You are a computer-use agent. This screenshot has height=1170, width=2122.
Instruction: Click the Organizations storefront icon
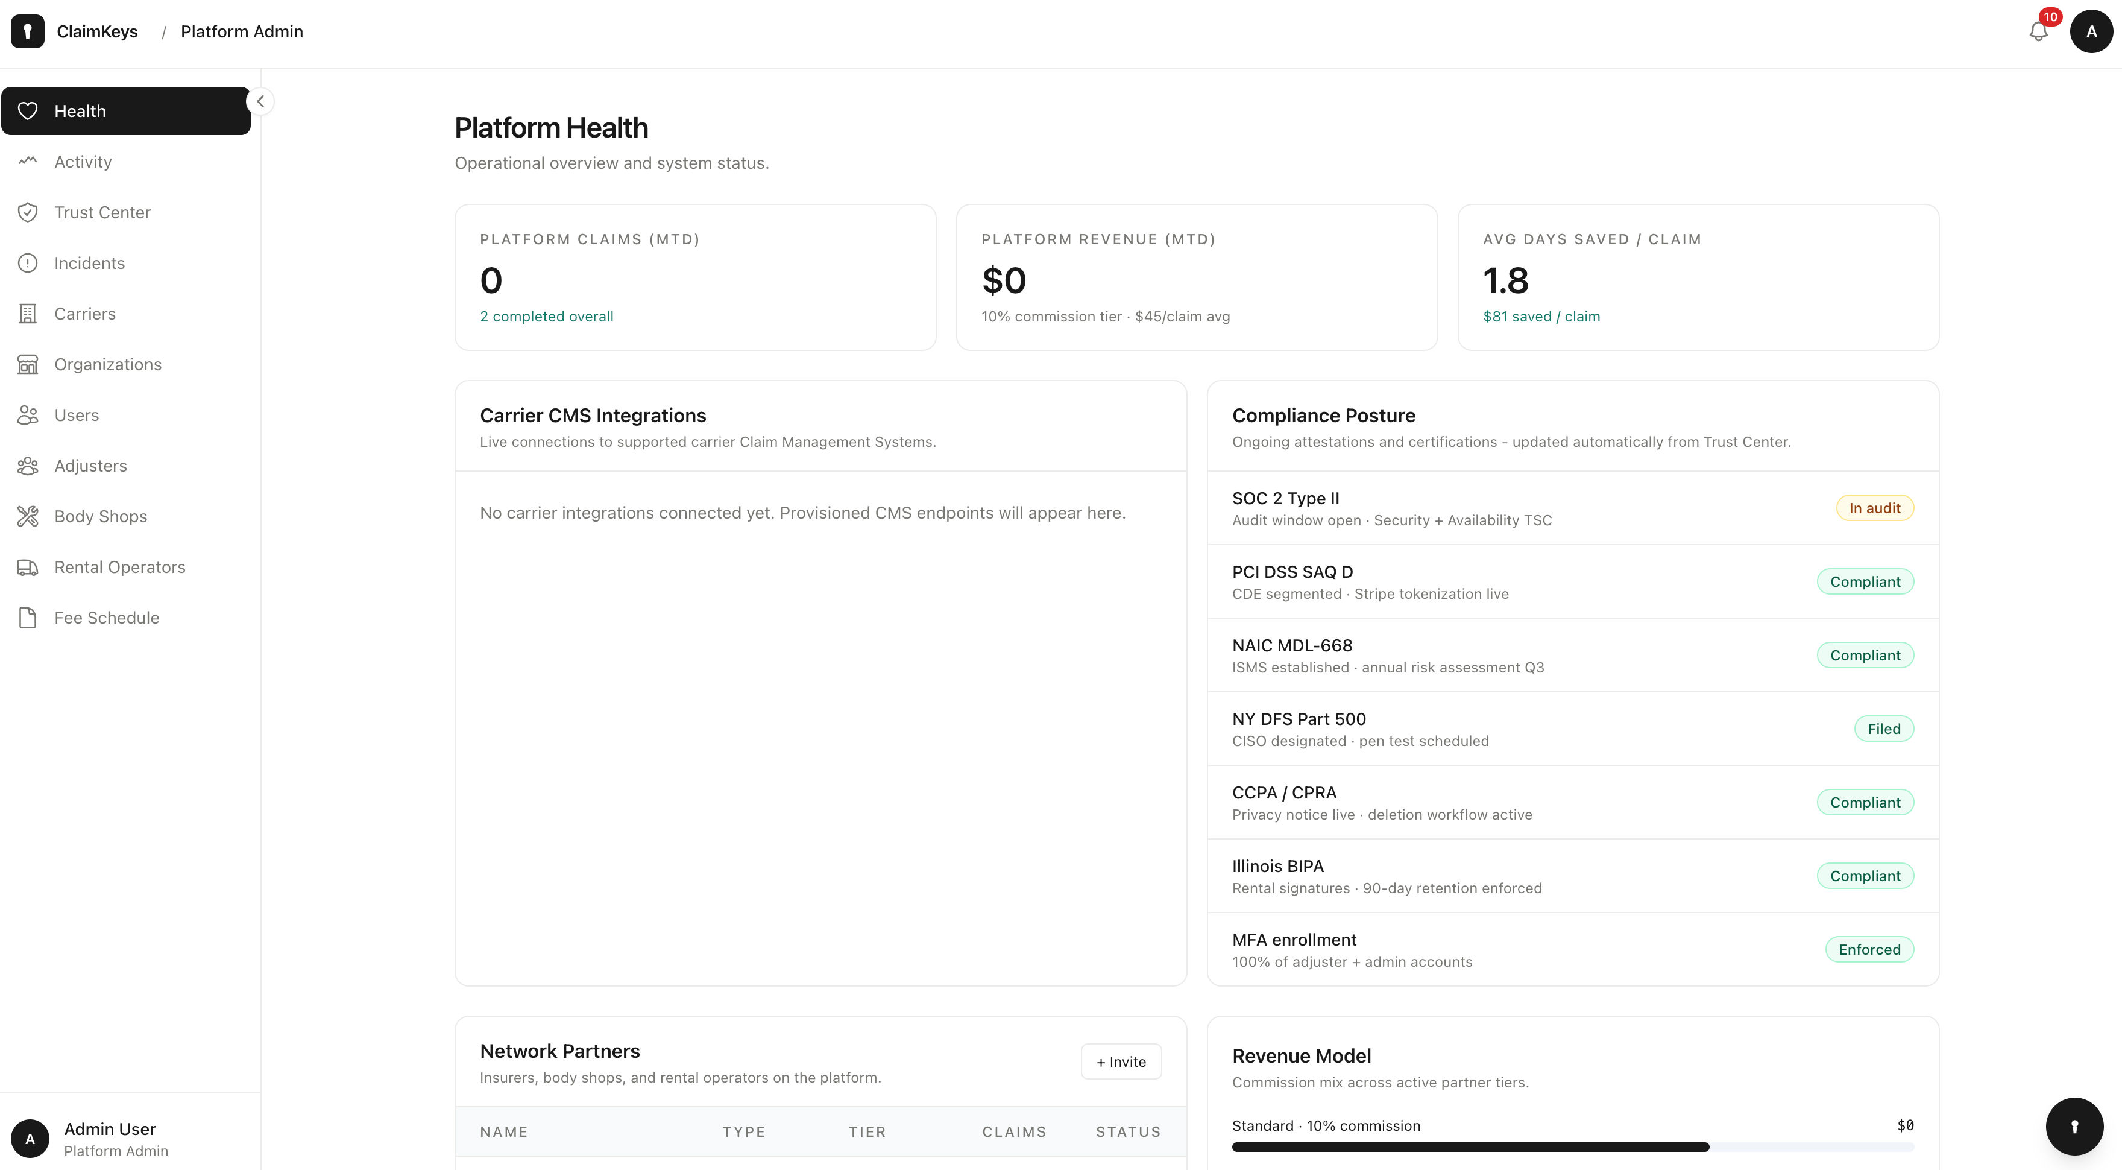[x=28, y=364]
